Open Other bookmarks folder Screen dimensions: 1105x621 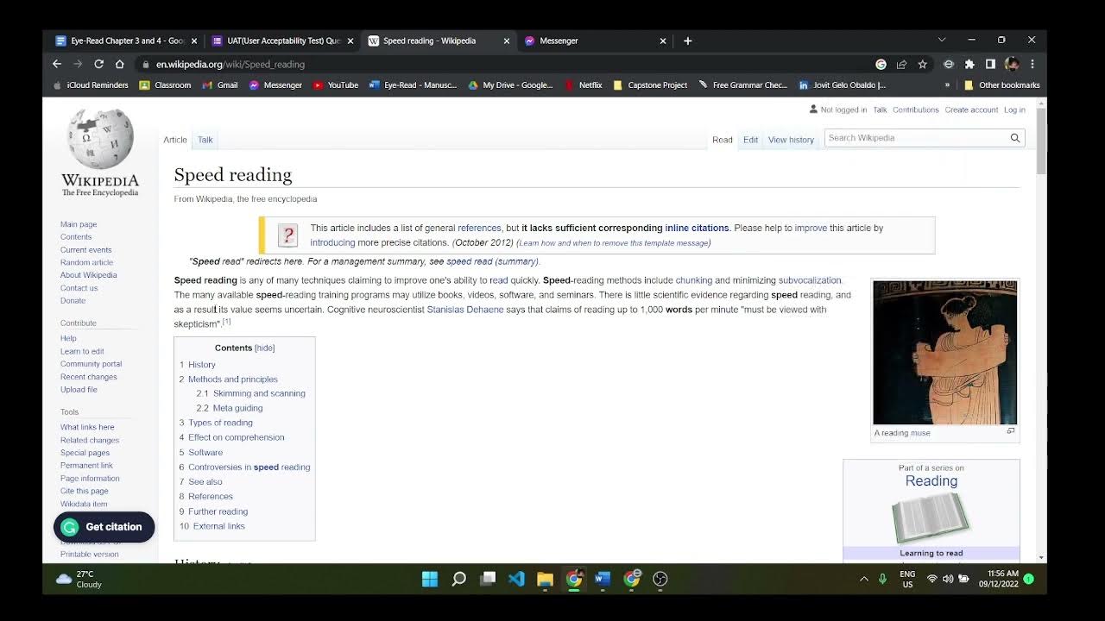(1002, 85)
